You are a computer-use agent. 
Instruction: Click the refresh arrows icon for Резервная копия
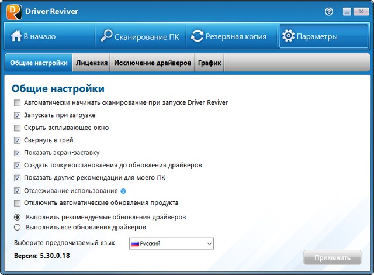197,36
